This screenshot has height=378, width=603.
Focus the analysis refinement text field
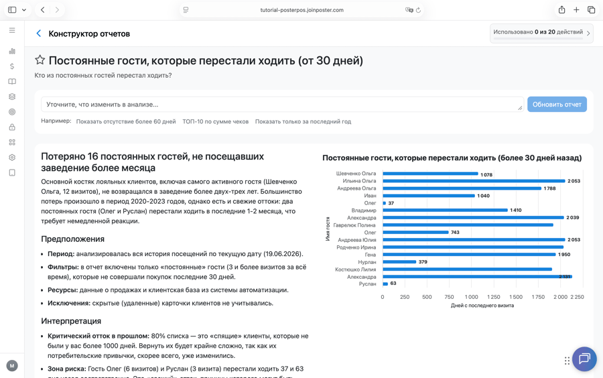(282, 104)
